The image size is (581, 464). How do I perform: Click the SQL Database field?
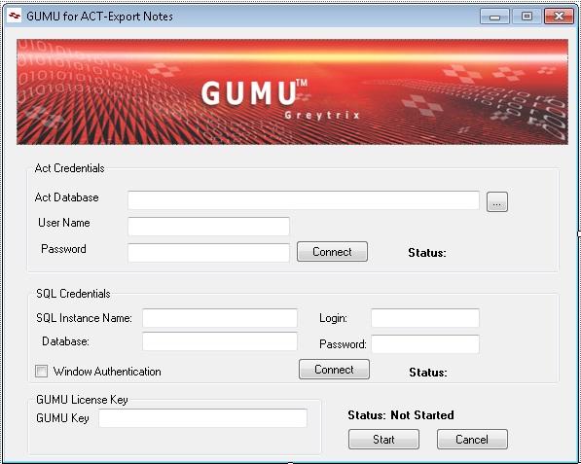click(x=220, y=341)
